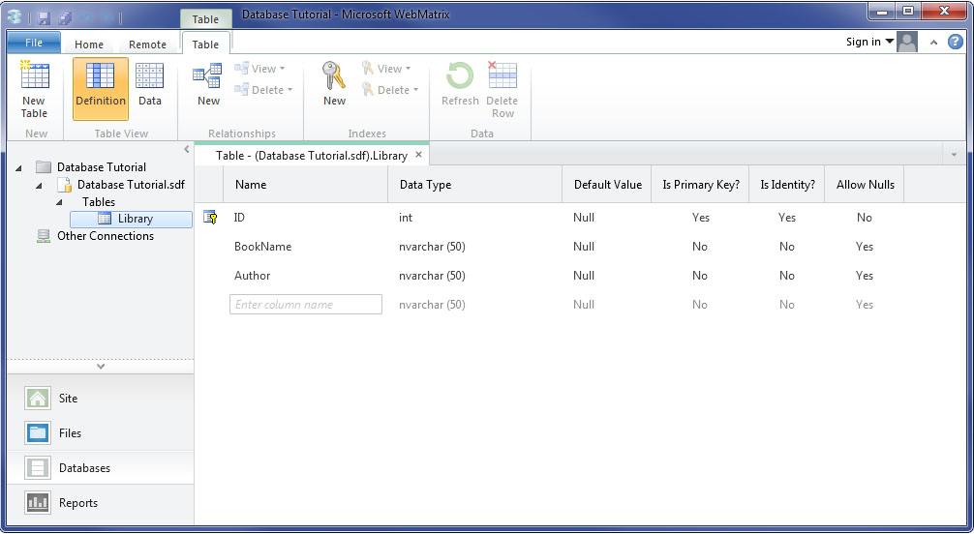Open Relationships View dropdown
The height and width of the screenshot is (534, 974).
point(259,69)
